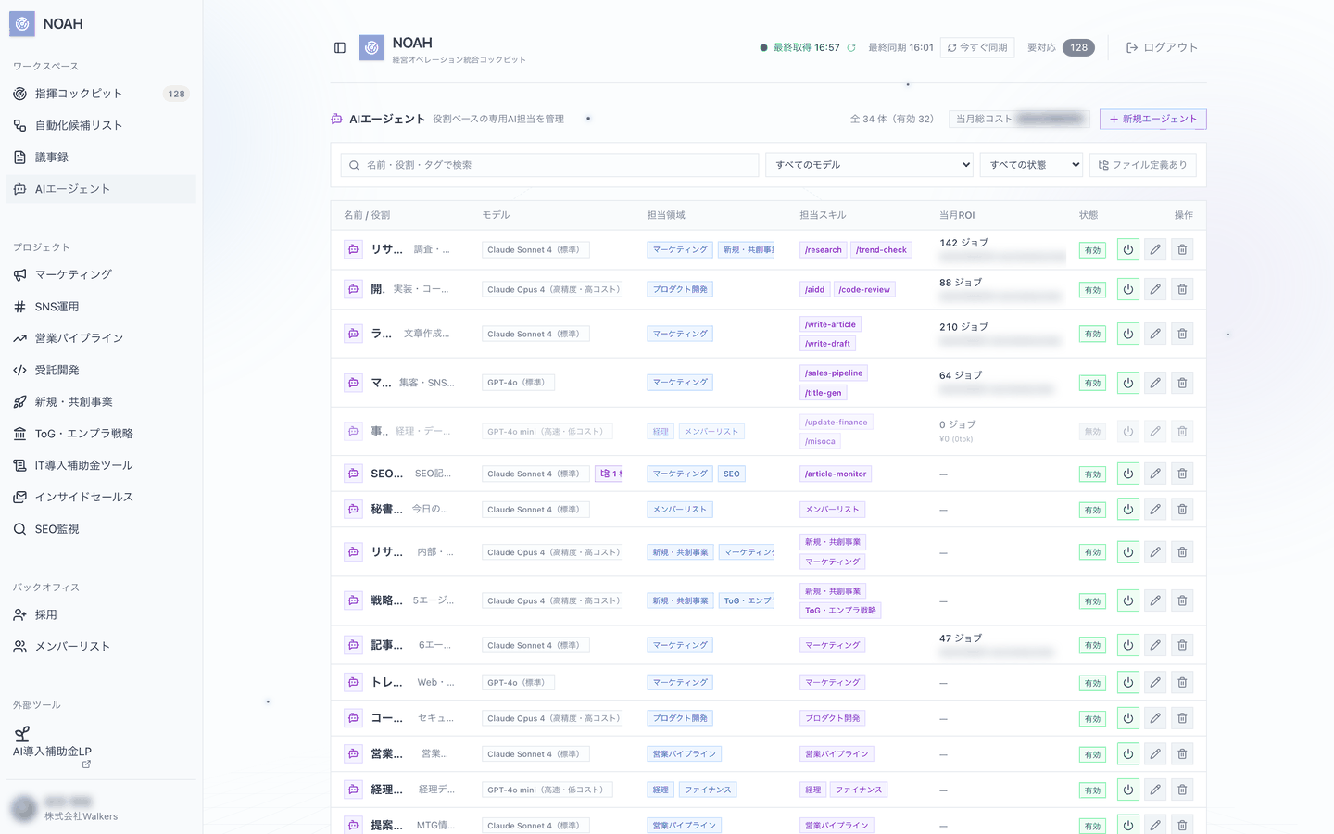Image resolution: width=1334 pixels, height=834 pixels.
Task: Open the すべての状態 status dropdown
Action: 1031,165
